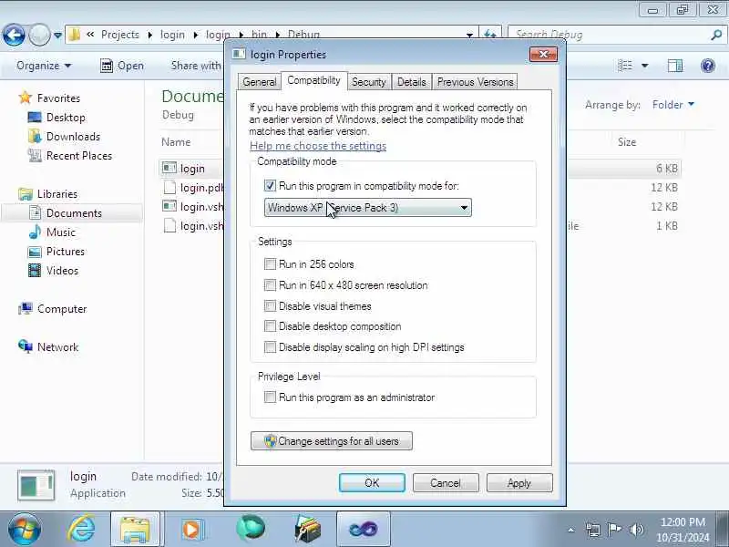Open Windows Media Player from taskbar
This screenshot has height=547, width=729.
(x=192, y=529)
